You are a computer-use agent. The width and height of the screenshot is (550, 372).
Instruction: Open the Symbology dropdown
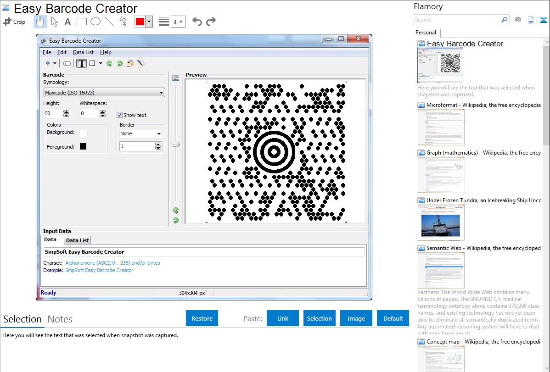[x=104, y=93]
